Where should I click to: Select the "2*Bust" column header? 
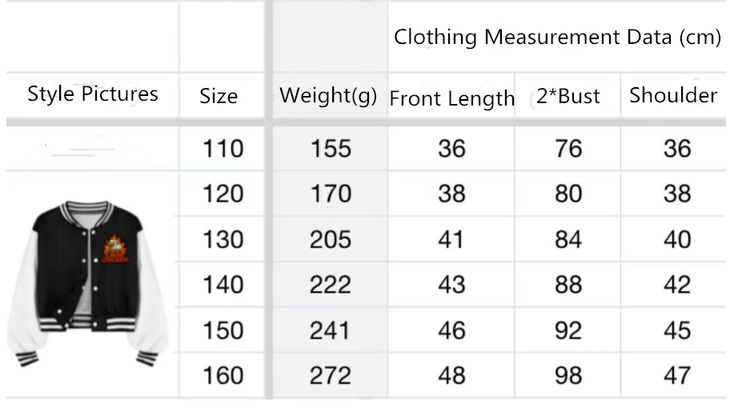tap(568, 97)
